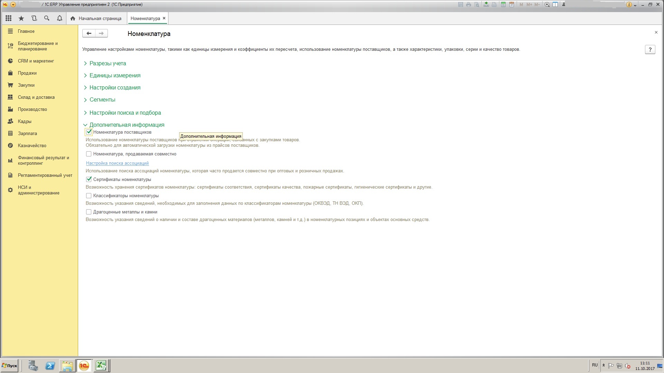
Task: Close the Номенклатура tab
Action: point(164,18)
